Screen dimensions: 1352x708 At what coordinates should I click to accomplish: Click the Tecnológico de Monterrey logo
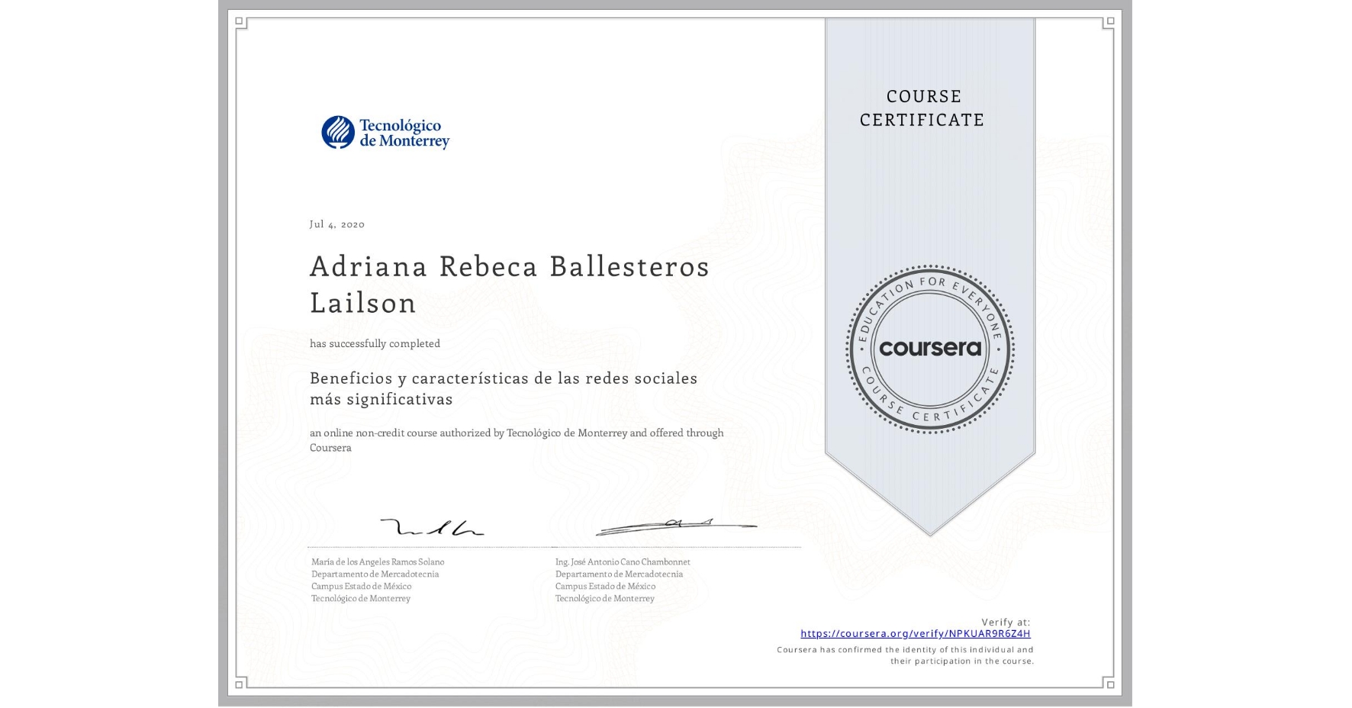tap(384, 132)
